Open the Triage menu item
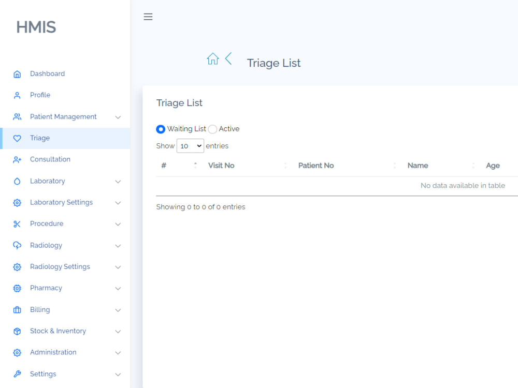The width and height of the screenshot is (518, 388). 65,138
